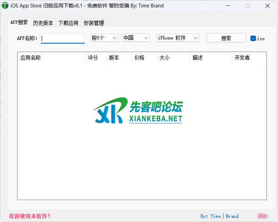Image resolution: width=278 pixels, height=222 pixels.
Task: Open the 安装管理 tab
Action: click(94, 23)
